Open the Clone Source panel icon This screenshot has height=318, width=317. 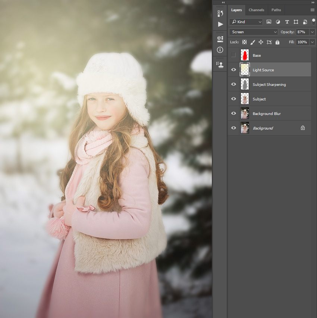point(220,65)
